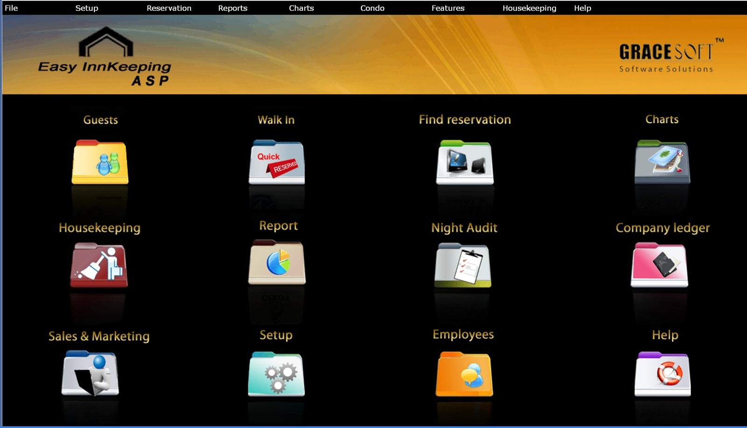Open the Sales & Marketing folder icon
This screenshot has height=428, width=747.
point(90,373)
